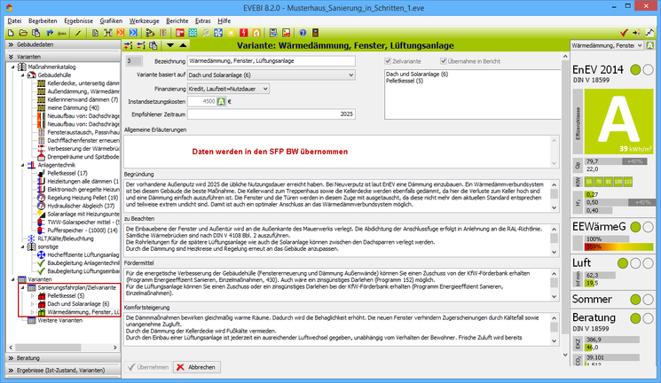This screenshot has width=661, height=383.
Task: Select the white circle beside EEWärmeG
Action: tap(648, 227)
